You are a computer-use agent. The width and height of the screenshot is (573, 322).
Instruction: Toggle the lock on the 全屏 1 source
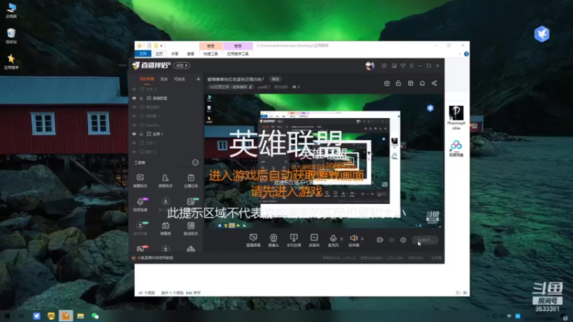point(141,134)
